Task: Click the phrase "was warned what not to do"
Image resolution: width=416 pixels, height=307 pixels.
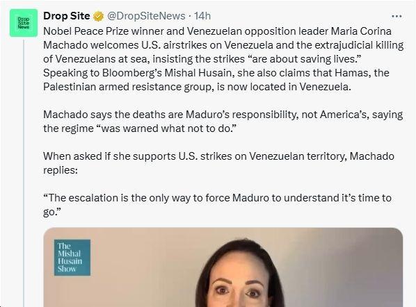Action: click(166, 128)
